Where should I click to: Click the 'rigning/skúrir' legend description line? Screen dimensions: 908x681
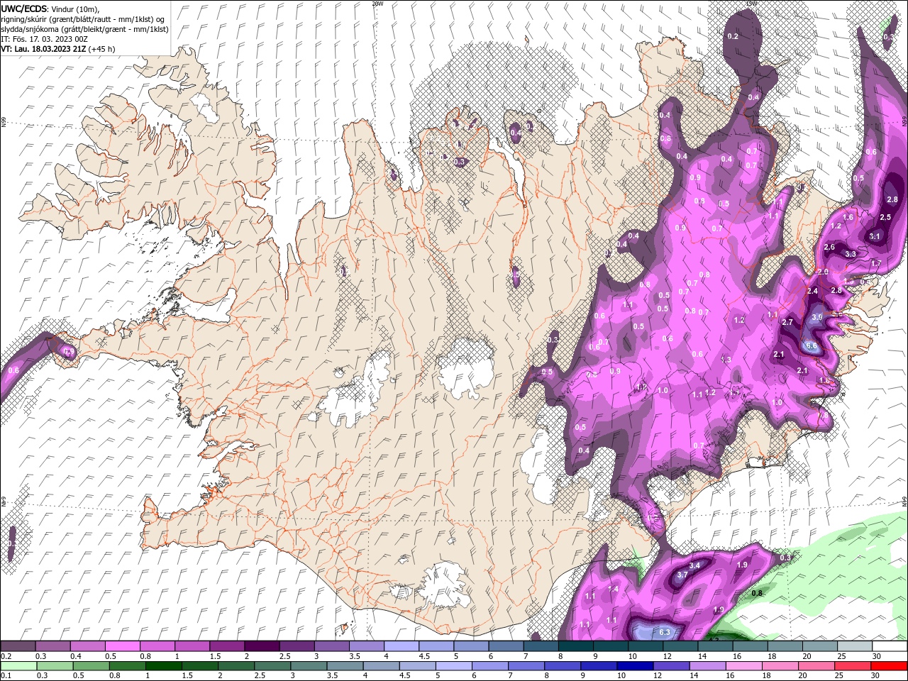click(84, 19)
